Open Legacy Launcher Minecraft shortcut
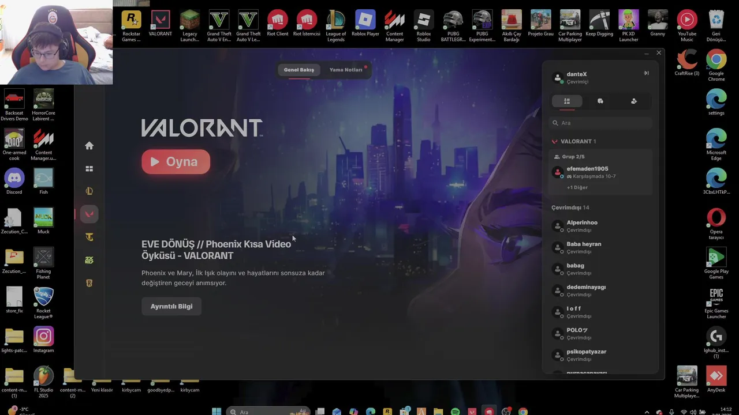739x415 pixels. [x=189, y=26]
